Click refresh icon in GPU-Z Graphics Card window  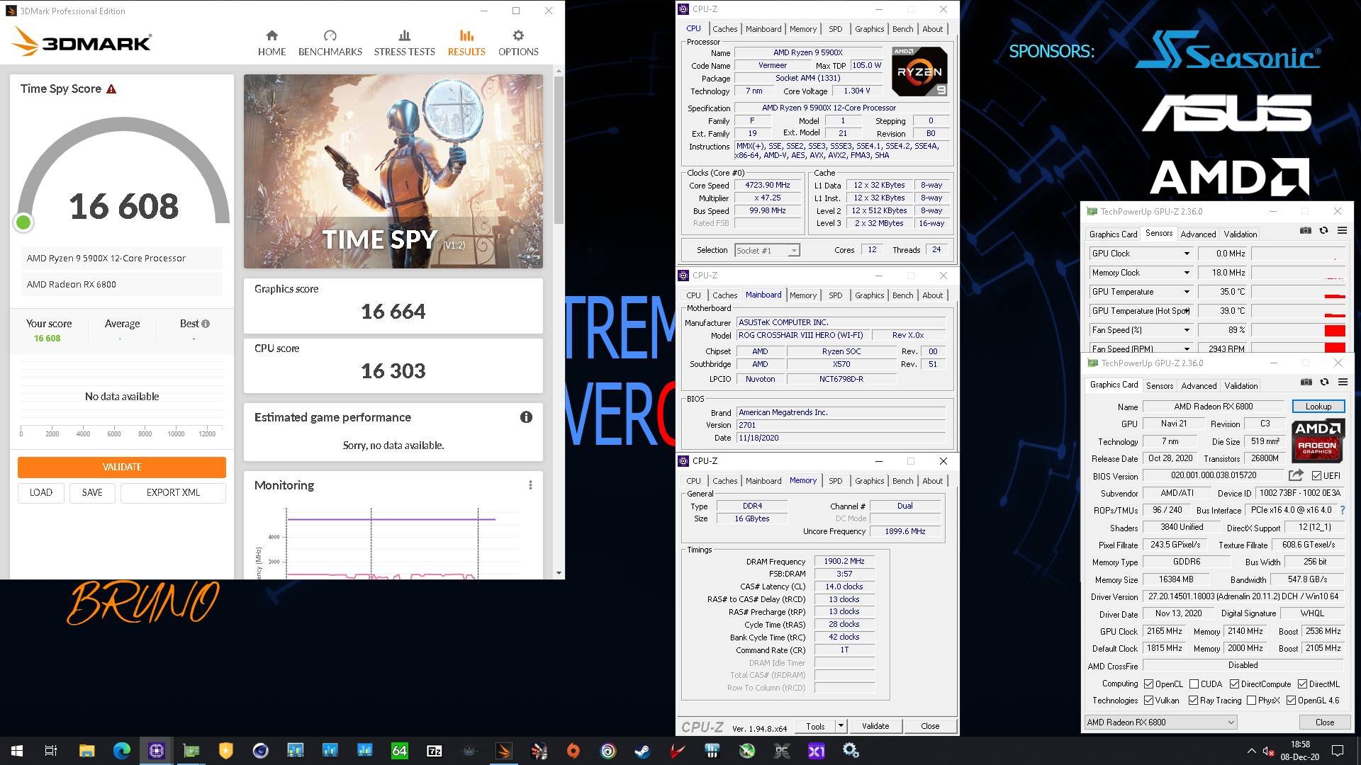click(x=1324, y=382)
